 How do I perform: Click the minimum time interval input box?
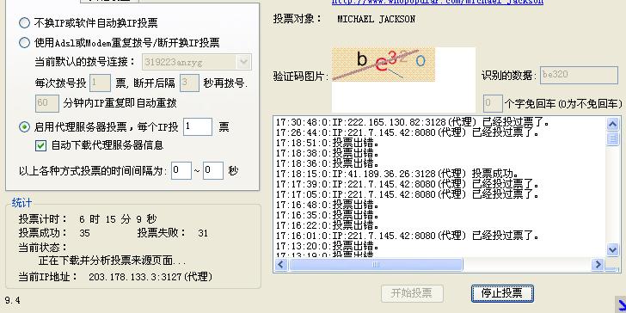(x=181, y=170)
